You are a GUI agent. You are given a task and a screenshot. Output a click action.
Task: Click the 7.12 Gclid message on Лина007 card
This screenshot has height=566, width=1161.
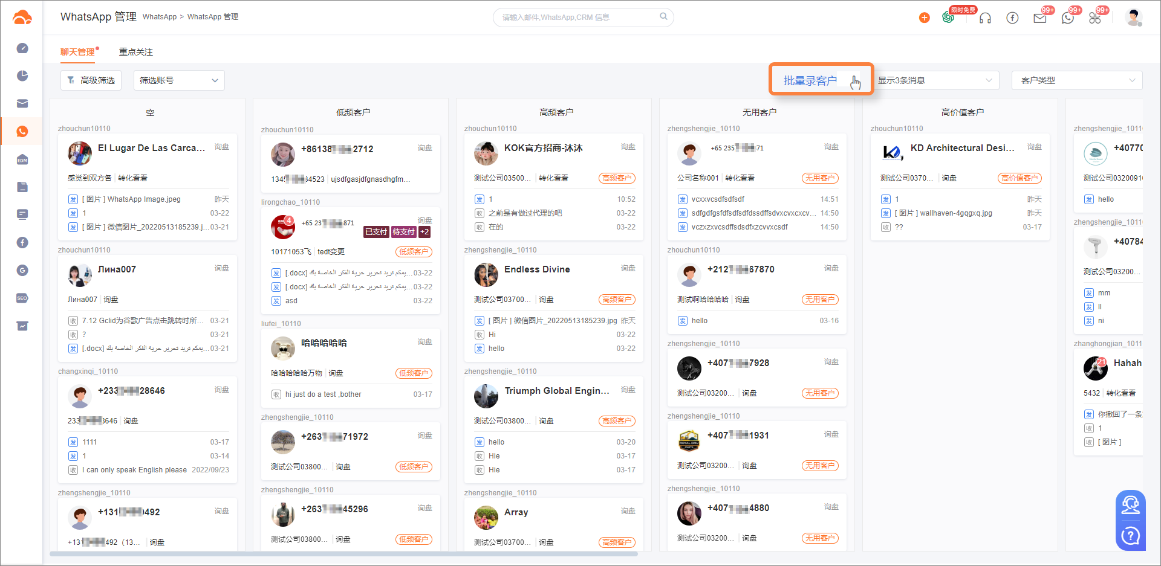pyautogui.click(x=143, y=321)
